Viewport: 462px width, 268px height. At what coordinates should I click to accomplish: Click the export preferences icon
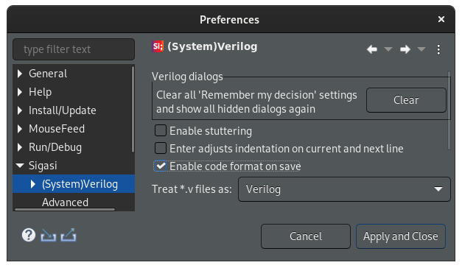pyautogui.click(x=69, y=235)
